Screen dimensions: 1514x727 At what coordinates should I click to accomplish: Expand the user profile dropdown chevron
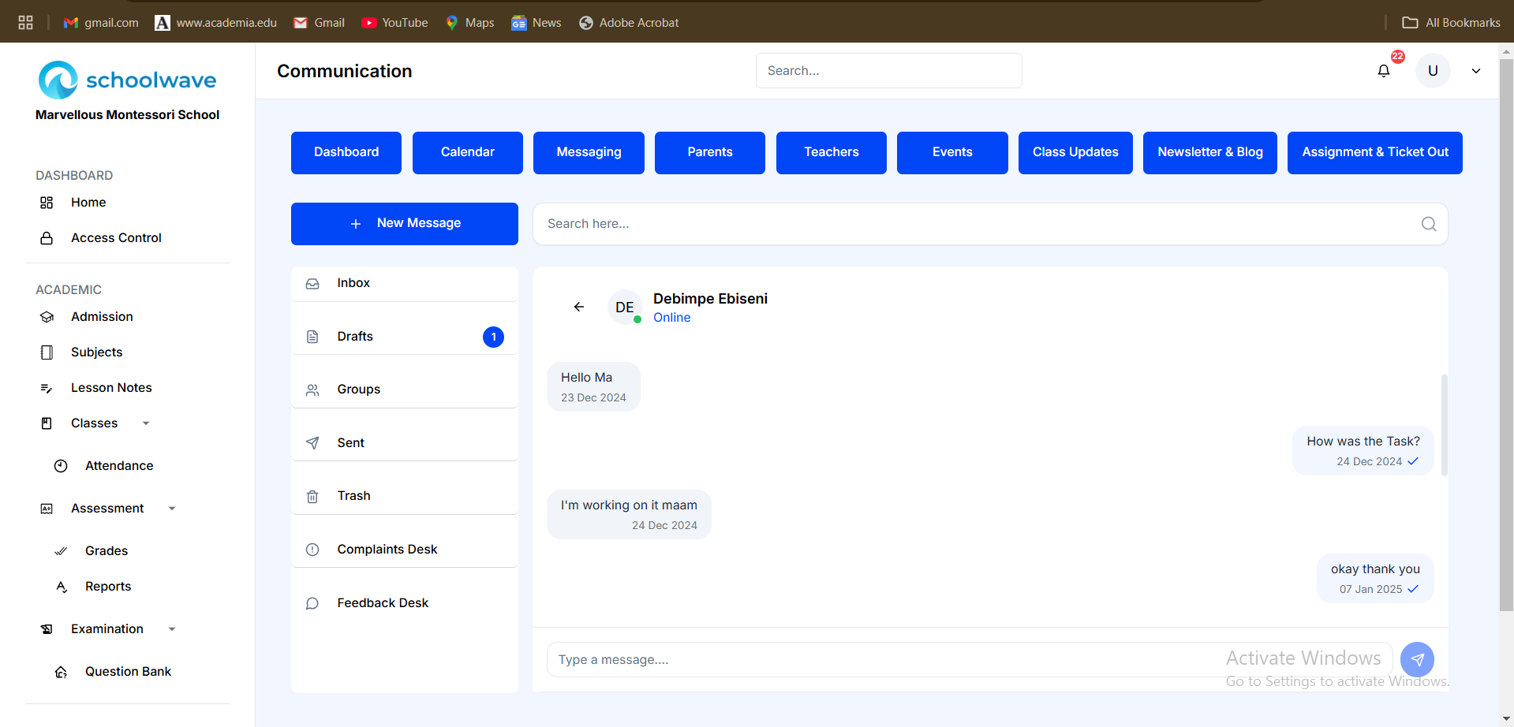point(1475,71)
